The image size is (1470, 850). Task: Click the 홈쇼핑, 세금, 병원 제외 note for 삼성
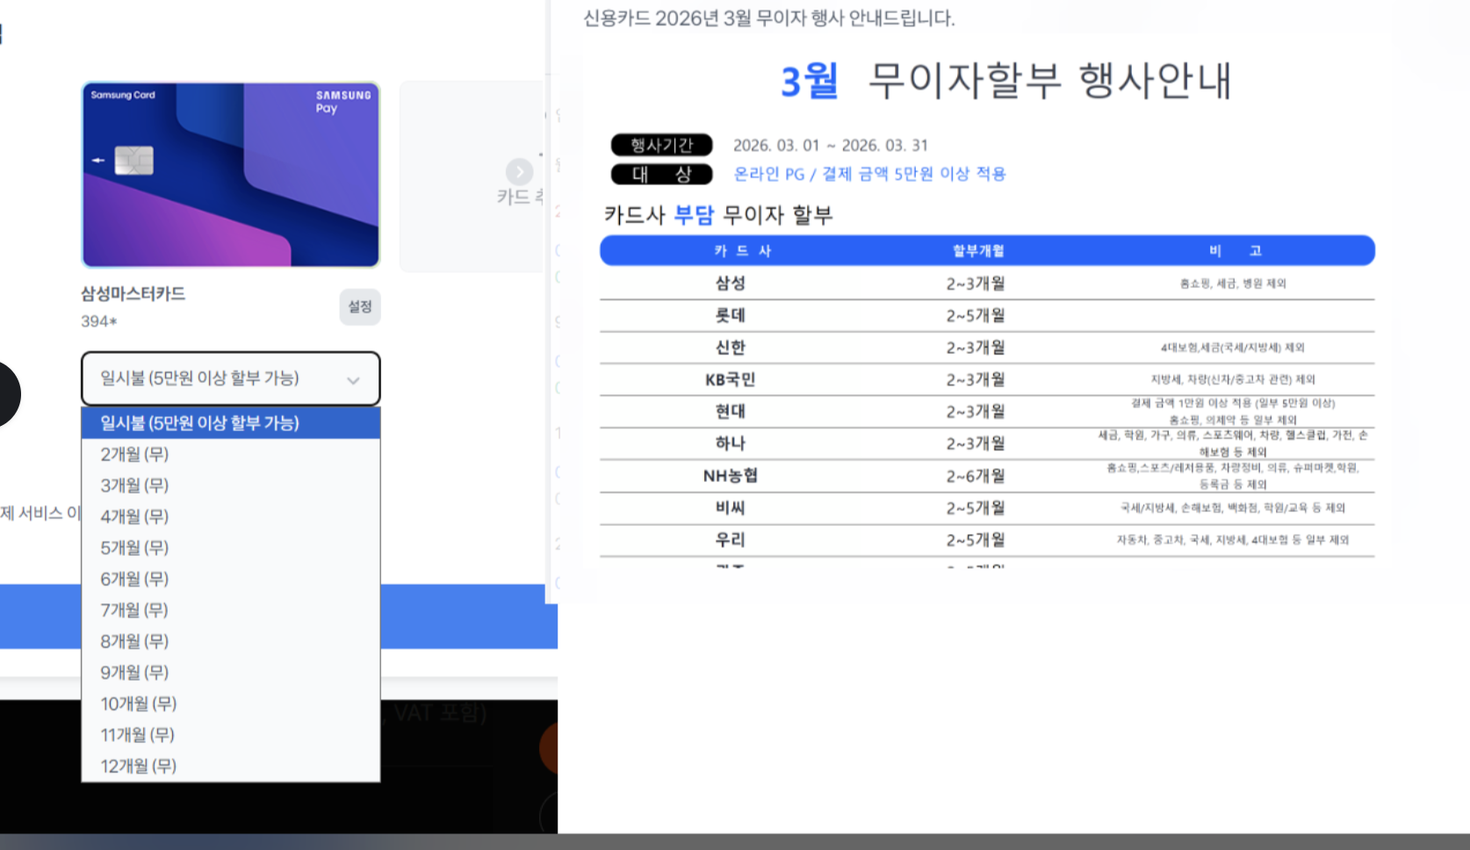[1233, 284]
